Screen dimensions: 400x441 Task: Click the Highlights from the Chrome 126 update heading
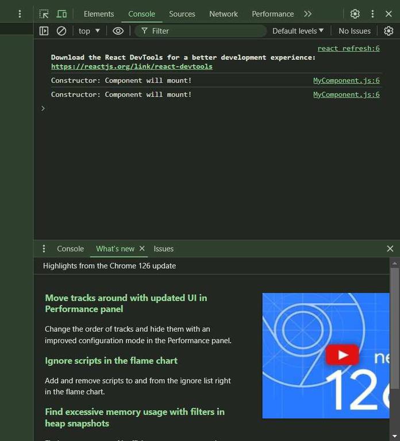[109, 266]
